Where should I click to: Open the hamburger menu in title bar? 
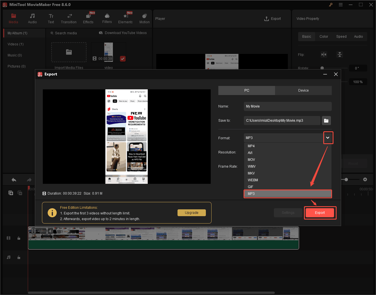[341, 5]
